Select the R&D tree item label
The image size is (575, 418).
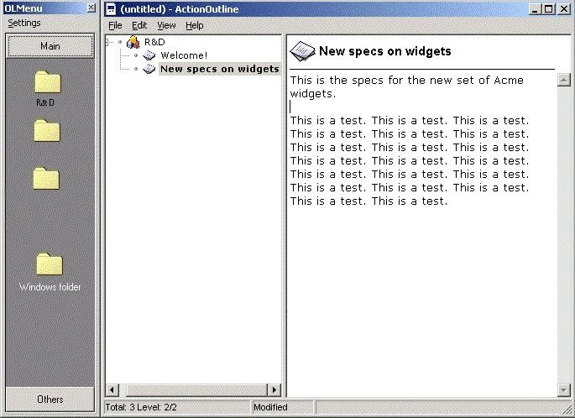point(154,42)
